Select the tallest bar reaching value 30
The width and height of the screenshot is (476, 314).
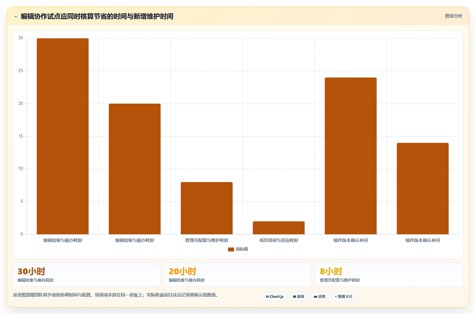[63, 136]
